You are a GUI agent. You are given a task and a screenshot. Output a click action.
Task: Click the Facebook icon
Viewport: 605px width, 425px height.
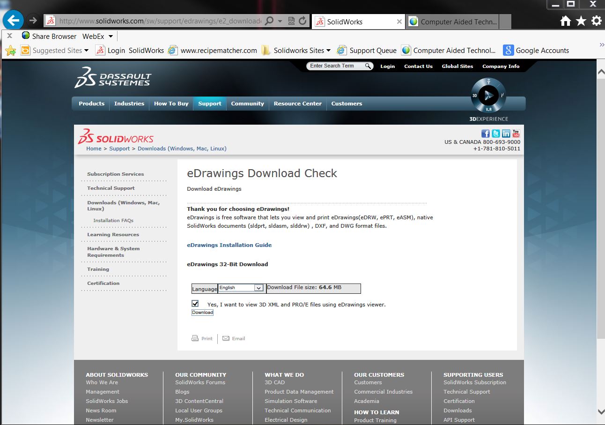[486, 134]
